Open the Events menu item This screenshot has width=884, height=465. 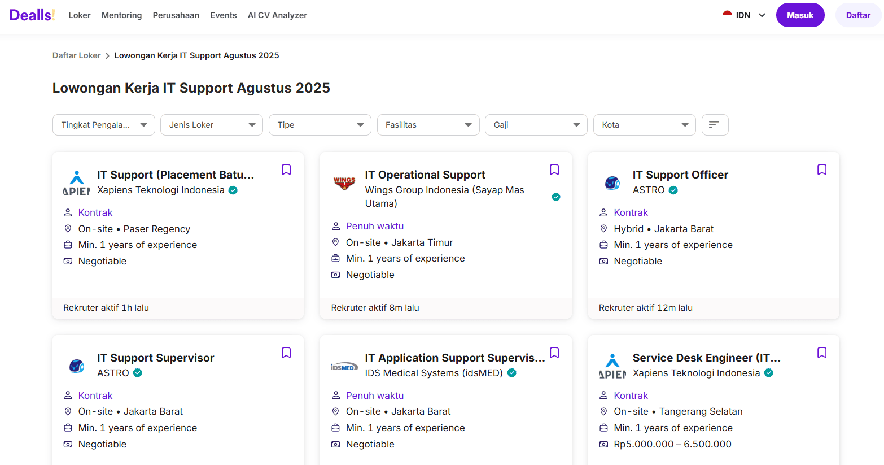224,15
